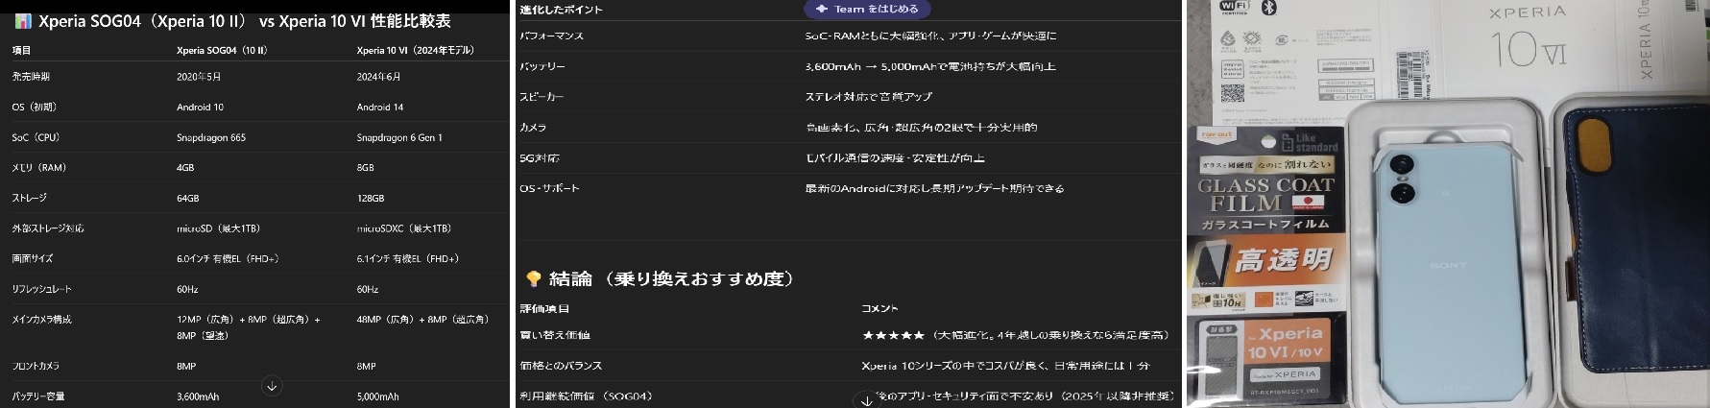
Task: Click the ★★★★★ rating comment
Action: coord(1017,336)
